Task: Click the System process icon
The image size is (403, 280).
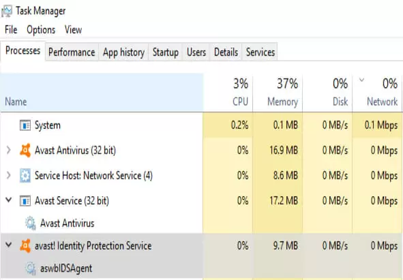Action: (25, 125)
